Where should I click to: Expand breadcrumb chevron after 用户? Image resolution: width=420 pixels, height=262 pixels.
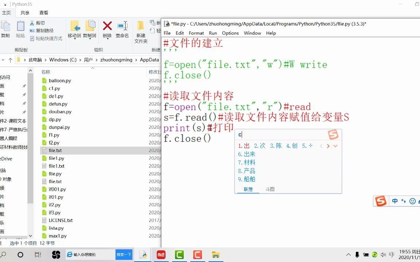pos(96,60)
